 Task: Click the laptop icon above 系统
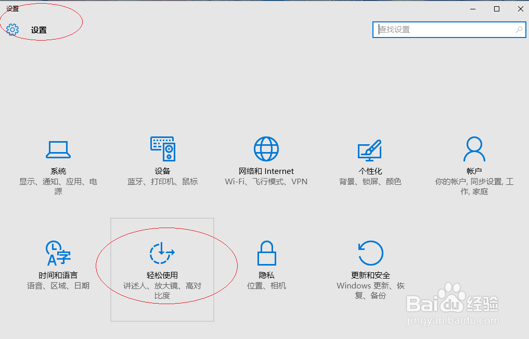tap(58, 149)
